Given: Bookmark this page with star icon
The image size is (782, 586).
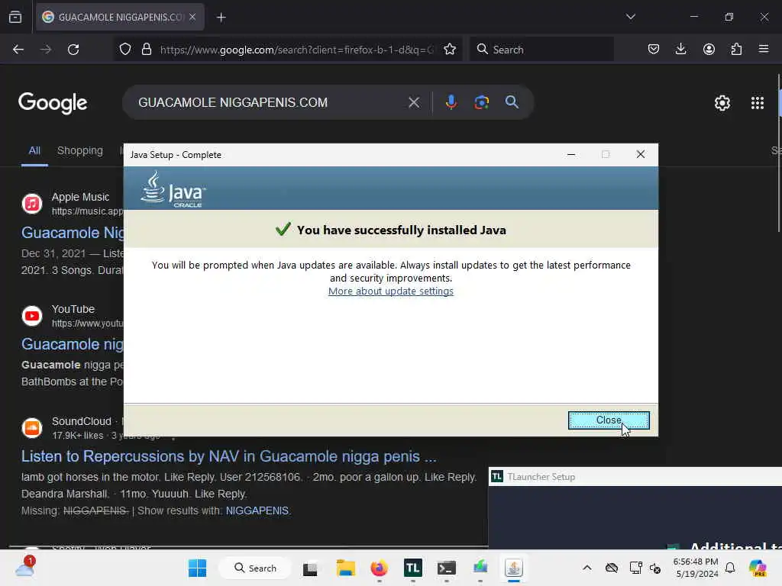Looking at the screenshot, I should pos(450,50).
